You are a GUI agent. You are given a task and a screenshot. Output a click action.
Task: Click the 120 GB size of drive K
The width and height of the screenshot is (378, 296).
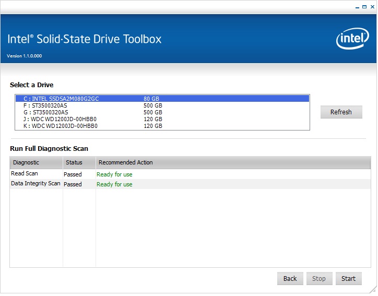[153, 126]
